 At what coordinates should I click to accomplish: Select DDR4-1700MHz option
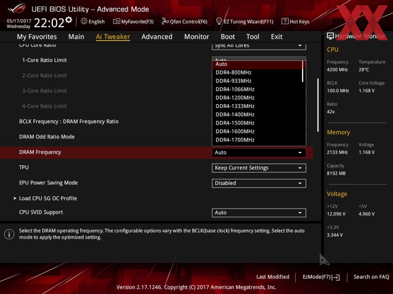(x=257, y=140)
